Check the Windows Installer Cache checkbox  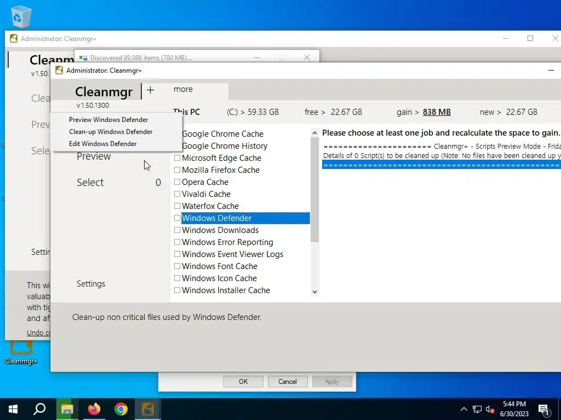[177, 290]
